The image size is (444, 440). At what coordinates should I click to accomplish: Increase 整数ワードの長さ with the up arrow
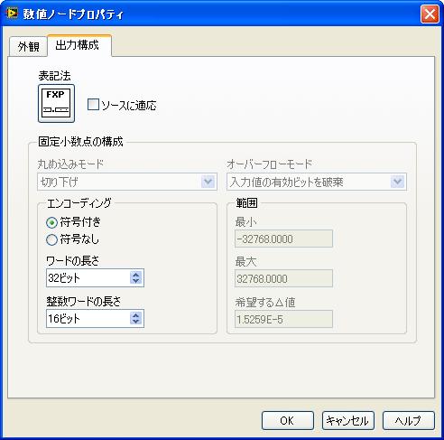click(136, 315)
